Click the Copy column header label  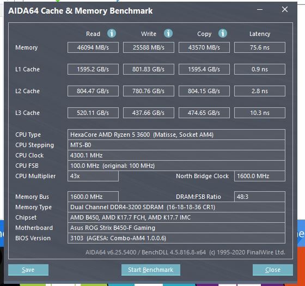point(204,34)
